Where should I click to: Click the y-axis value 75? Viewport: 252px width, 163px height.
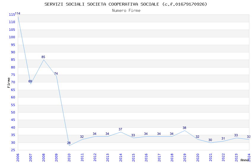pyautogui.click(x=13, y=75)
